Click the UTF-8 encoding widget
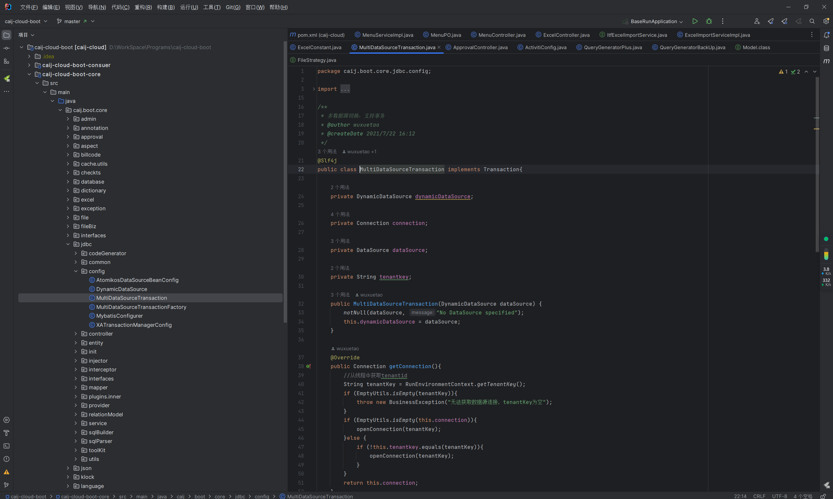This screenshot has height=499, width=833. click(779, 496)
